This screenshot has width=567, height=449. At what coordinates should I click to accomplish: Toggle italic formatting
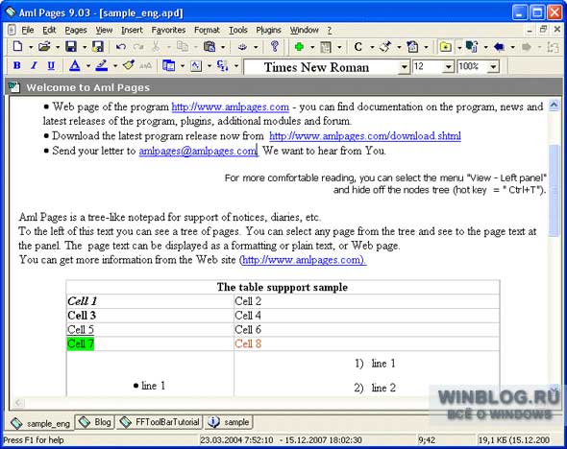click(34, 65)
